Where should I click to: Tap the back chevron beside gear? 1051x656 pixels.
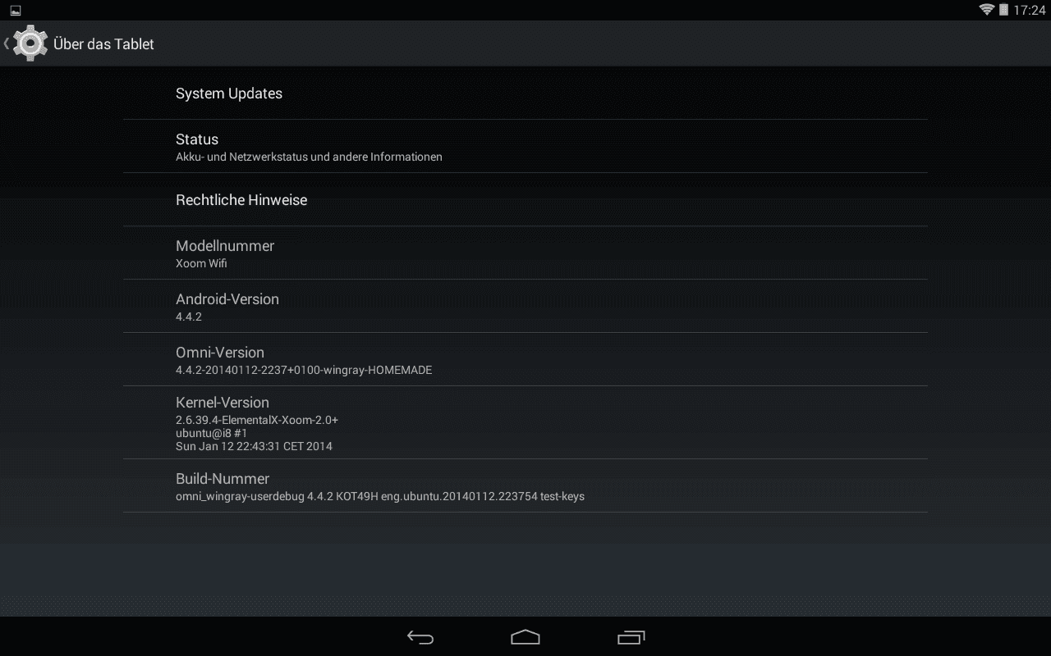(7, 43)
